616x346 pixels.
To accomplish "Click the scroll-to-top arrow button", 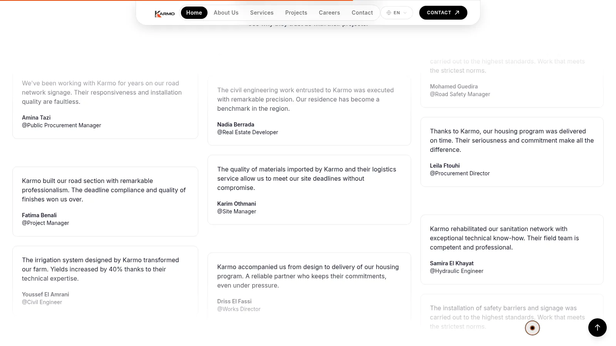I will tap(597, 327).
